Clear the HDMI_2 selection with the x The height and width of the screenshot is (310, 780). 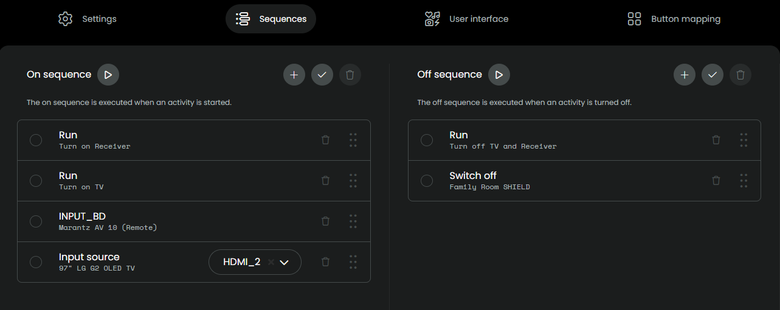[271, 262]
